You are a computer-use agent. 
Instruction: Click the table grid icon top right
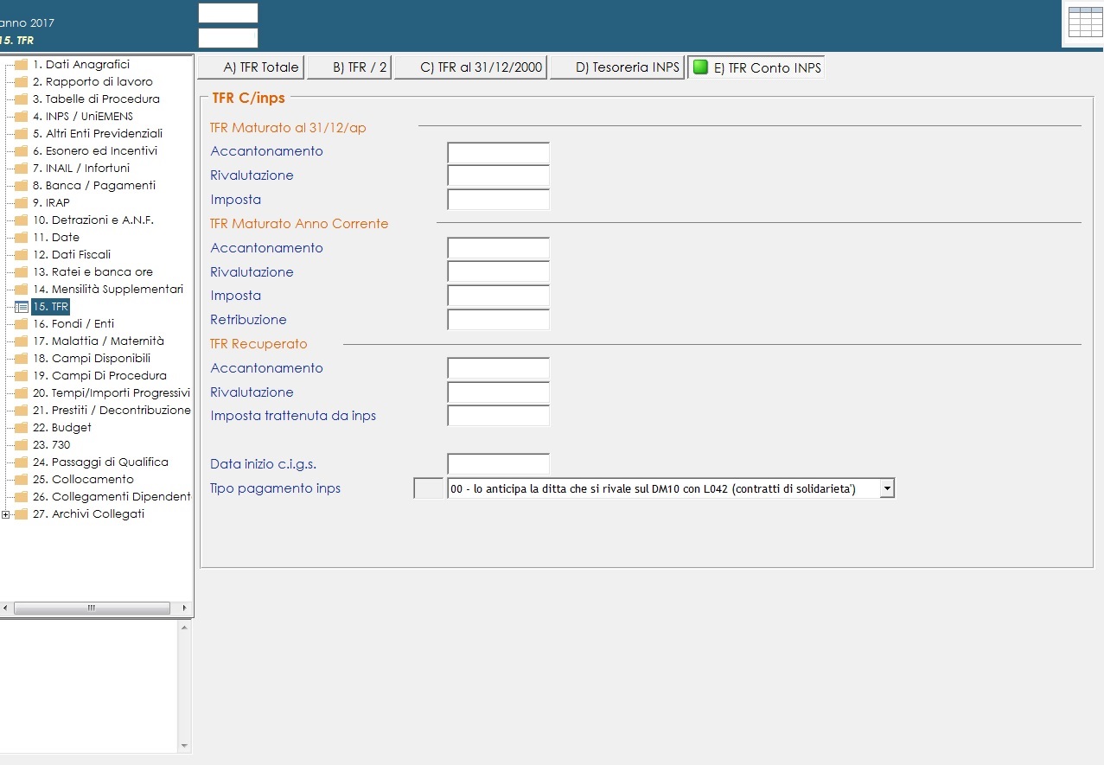tap(1085, 22)
